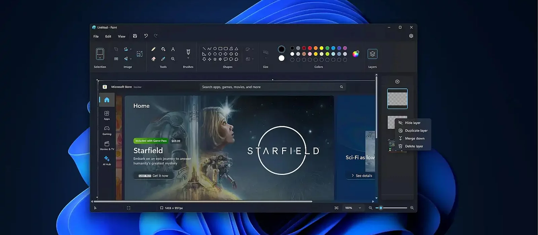Open the Brushes dropdown arrow

188,58
